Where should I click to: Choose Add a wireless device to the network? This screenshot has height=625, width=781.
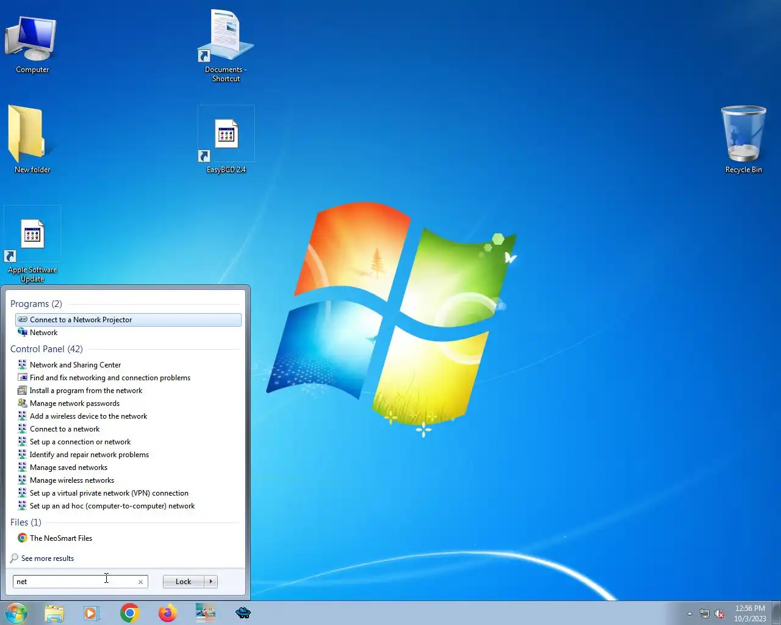(128, 416)
